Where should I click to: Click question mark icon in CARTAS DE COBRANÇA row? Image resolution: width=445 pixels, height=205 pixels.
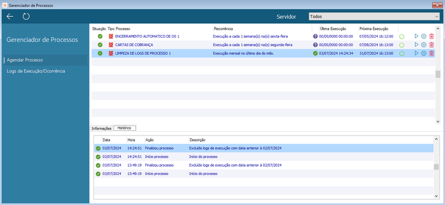(315, 45)
